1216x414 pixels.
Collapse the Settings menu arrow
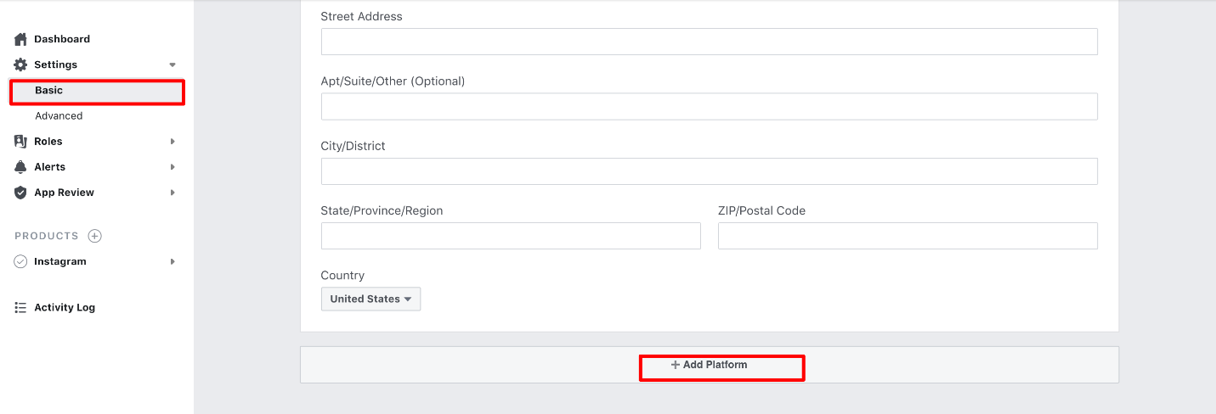pos(173,64)
